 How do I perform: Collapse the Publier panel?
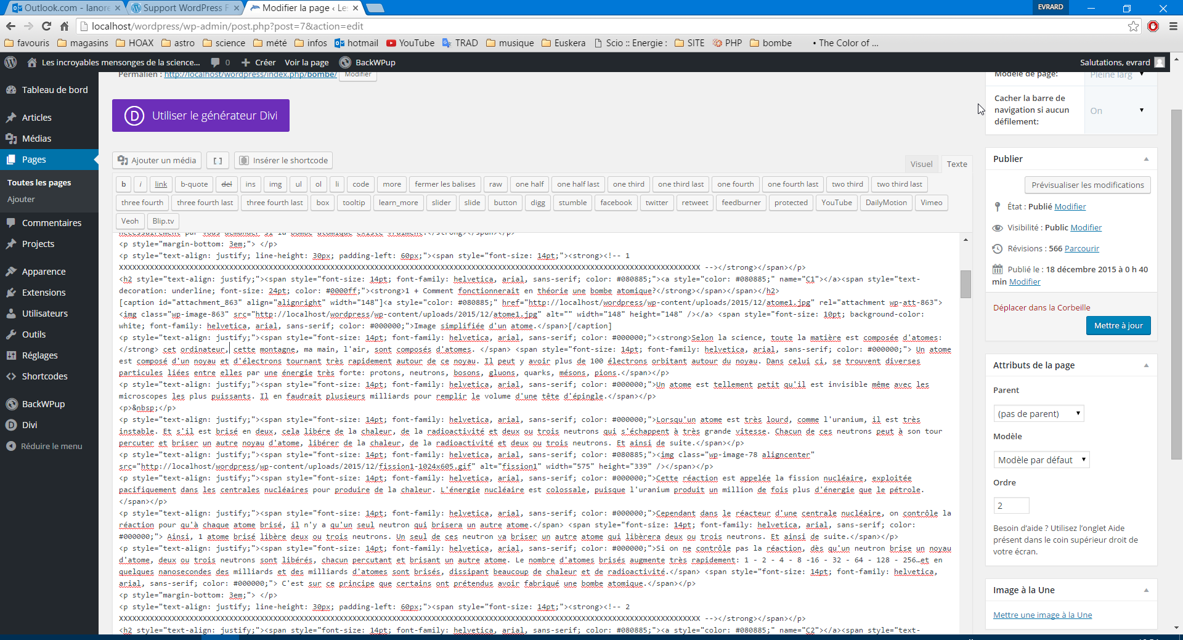click(1146, 159)
